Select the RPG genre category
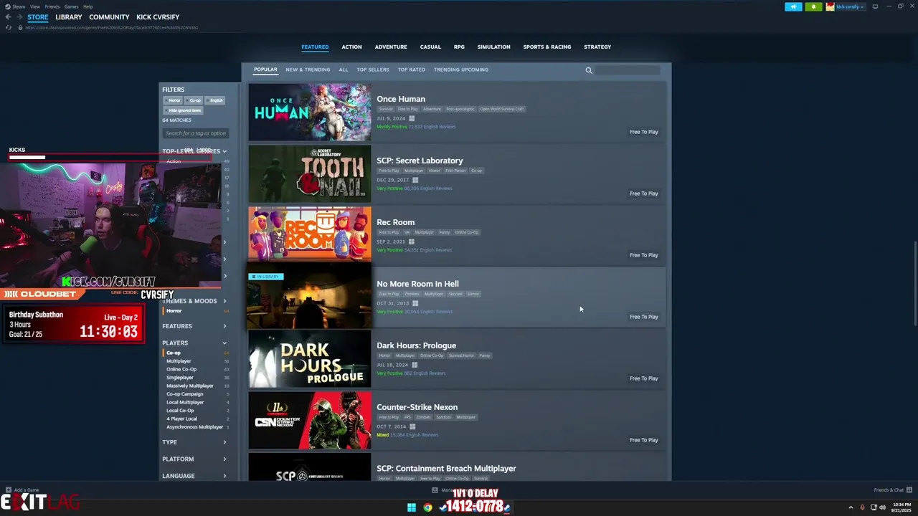 [459, 47]
